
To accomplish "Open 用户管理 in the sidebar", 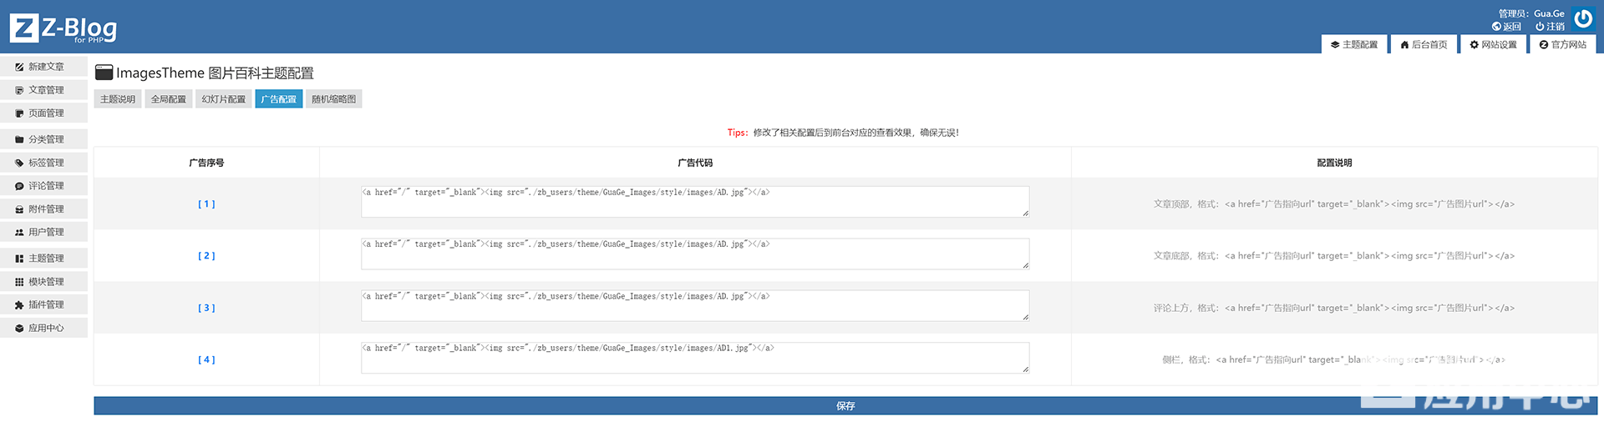I will pos(45,233).
